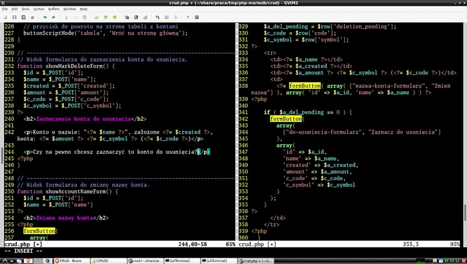Click ''c_symbol' => $c_symbol' on line 352
This screenshot has height=264, width=467.
click(319, 185)
